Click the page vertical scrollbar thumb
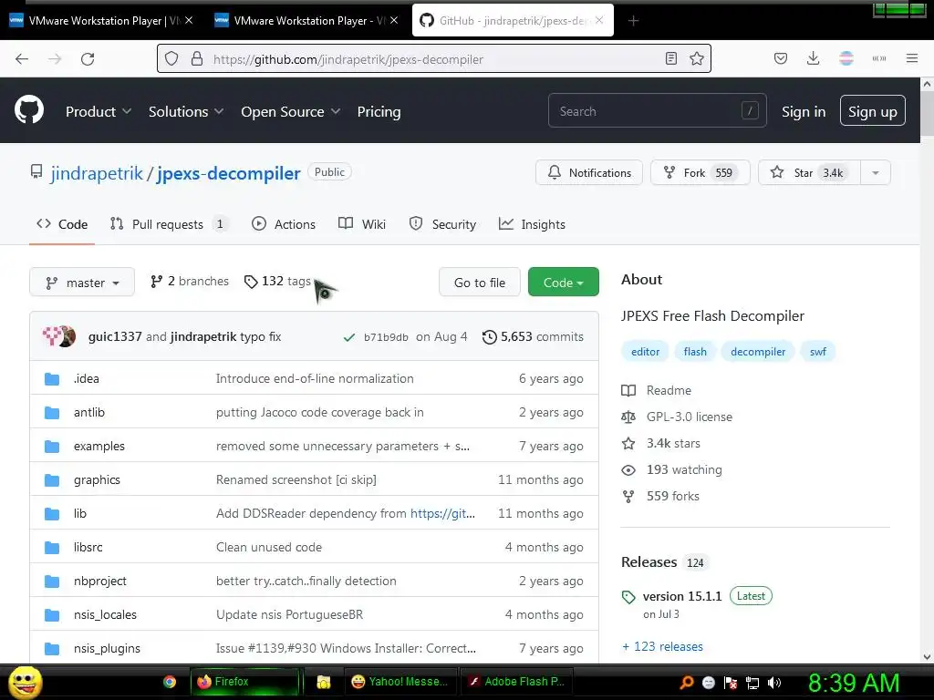The height and width of the screenshot is (700, 934). 927,113
